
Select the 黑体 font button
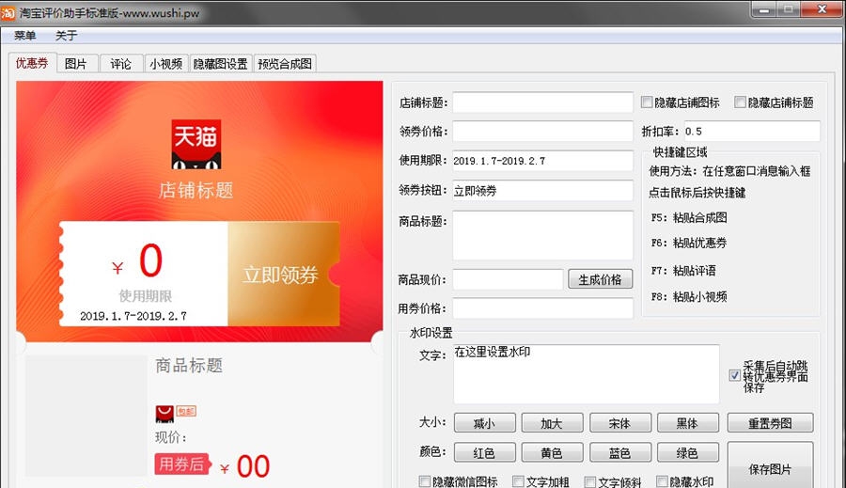[688, 423]
